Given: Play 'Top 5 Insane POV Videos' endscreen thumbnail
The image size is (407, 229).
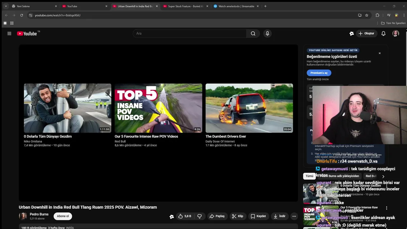Looking at the screenshot, I should pyautogui.click(x=158, y=108).
